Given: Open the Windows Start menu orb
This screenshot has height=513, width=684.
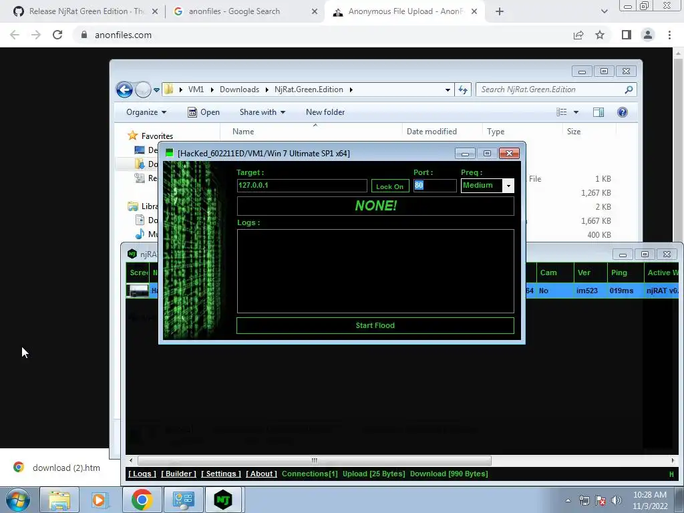Looking at the screenshot, I should pos(18,500).
